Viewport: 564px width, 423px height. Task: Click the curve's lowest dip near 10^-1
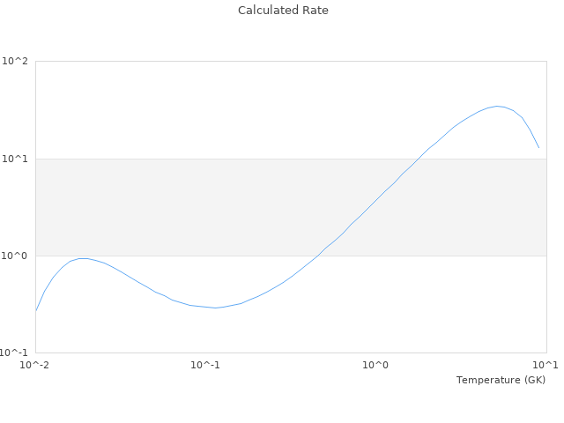click(214, 308)
